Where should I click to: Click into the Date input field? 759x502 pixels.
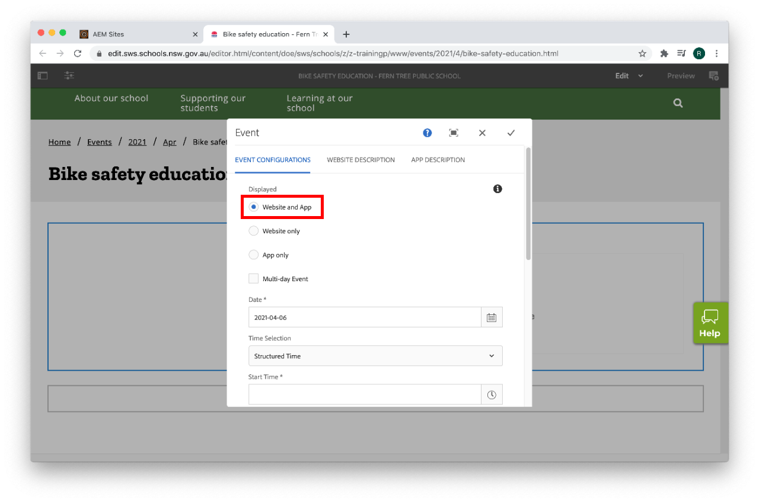coord(365,317)
